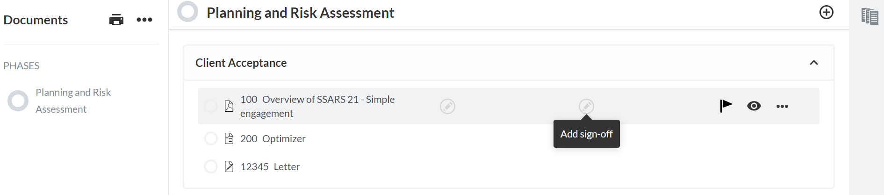Click phase progress circle beside main heading
This screenshot has height=195, width=884.
188,12
